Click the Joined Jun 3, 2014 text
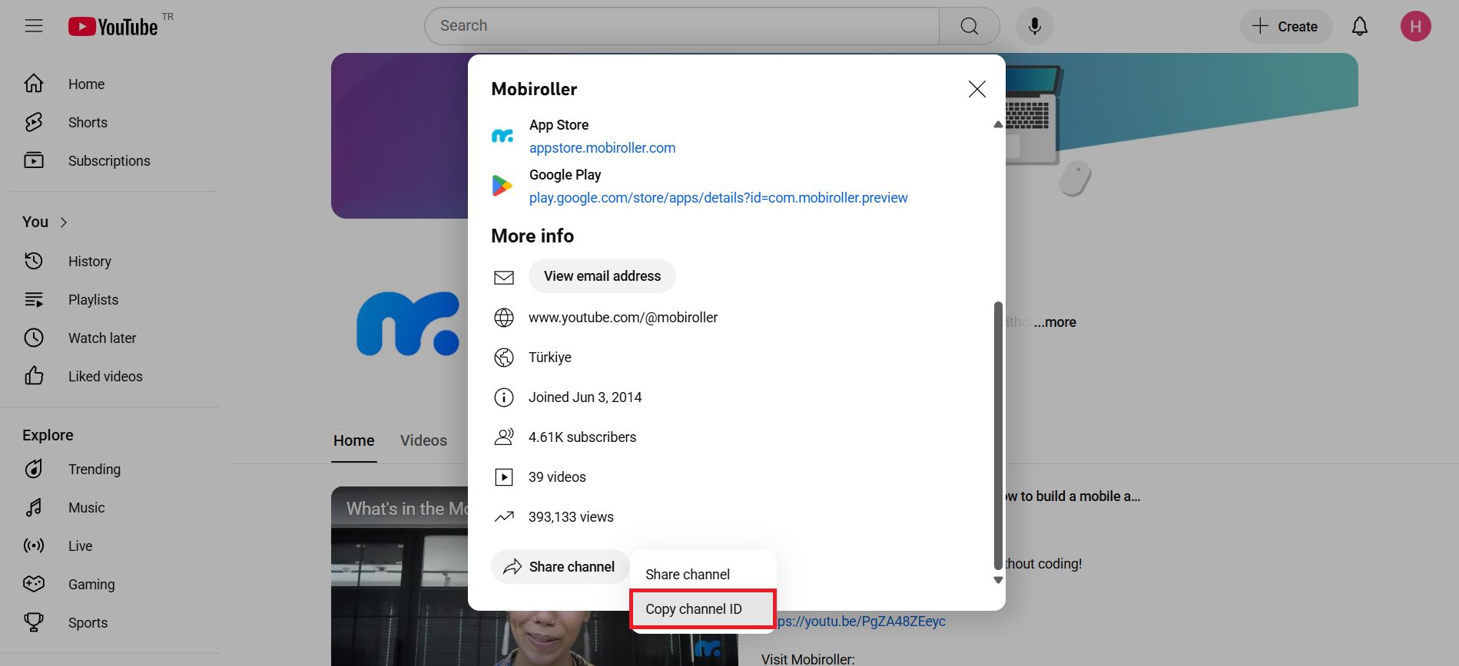 [x=585, y=397]
